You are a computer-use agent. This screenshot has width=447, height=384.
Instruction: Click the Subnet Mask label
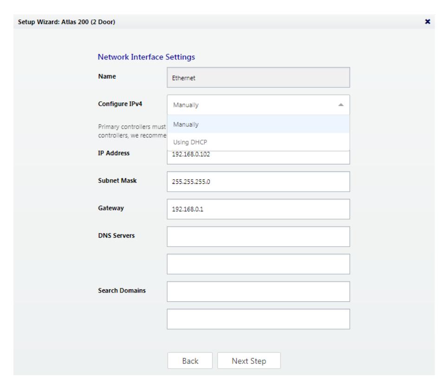tap(117, 181)
